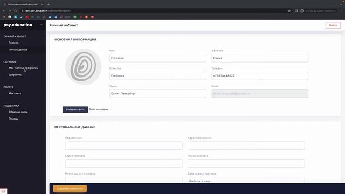Image resolution: width=345 pixels, height=194 pixels.
Task: Click the ОСНОВНАЯ ИНФОРМАЦИЯ heading
Action: [75, 39]
